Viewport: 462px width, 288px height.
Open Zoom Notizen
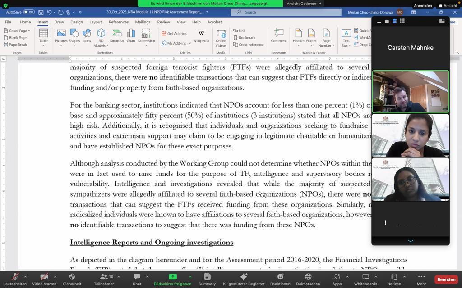tap(394, 279)
